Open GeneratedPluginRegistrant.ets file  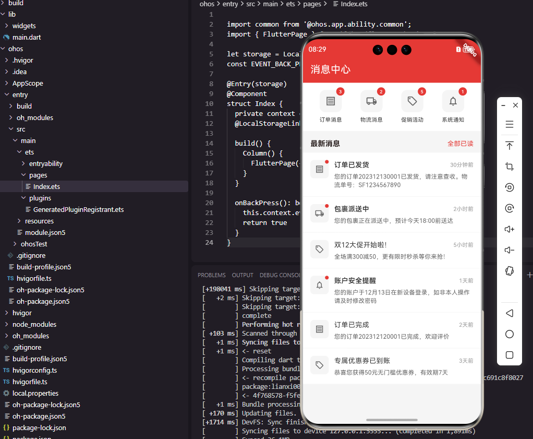pos(79,210)
